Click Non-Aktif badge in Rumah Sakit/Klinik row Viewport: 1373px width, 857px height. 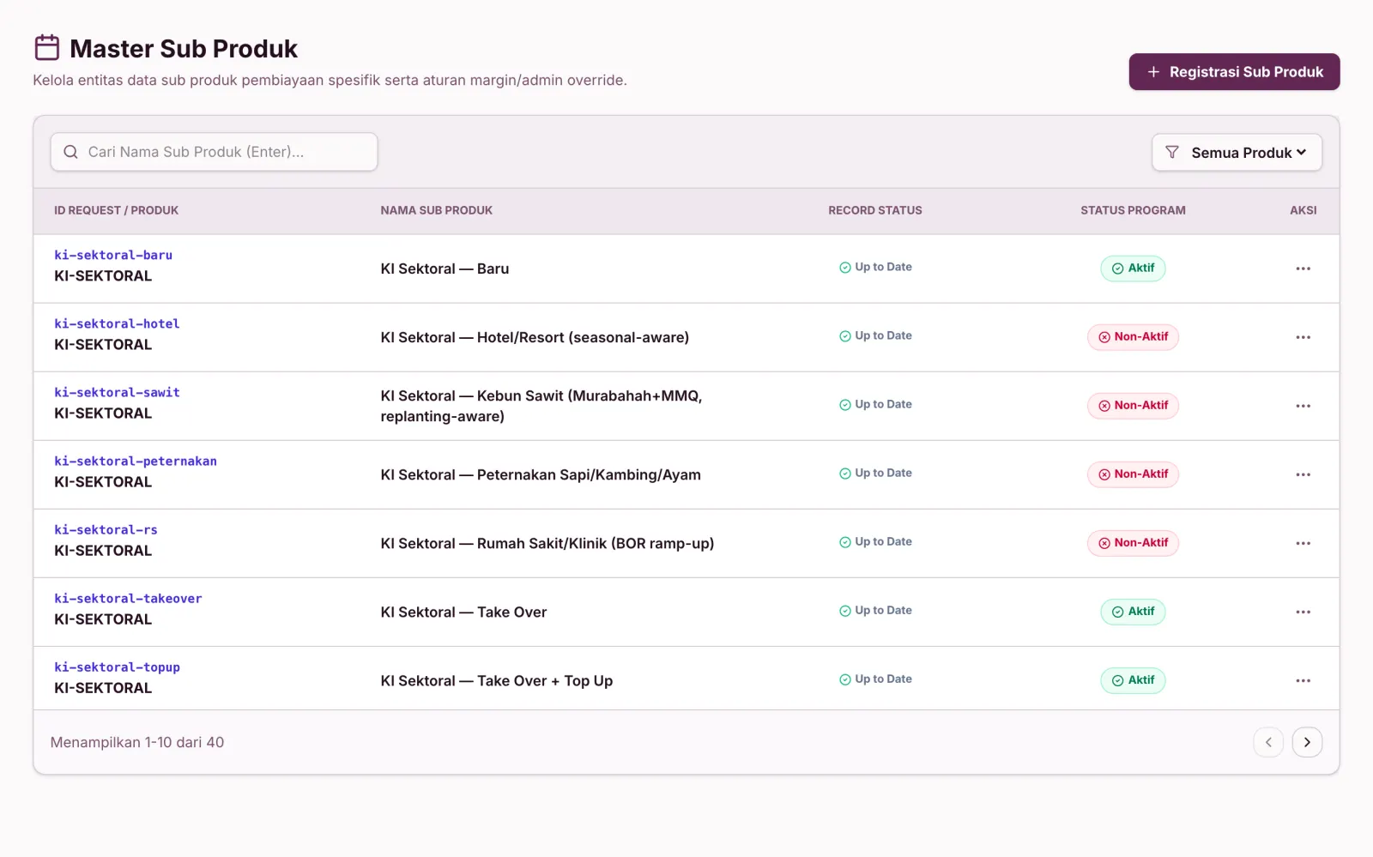click(1133, 543)
